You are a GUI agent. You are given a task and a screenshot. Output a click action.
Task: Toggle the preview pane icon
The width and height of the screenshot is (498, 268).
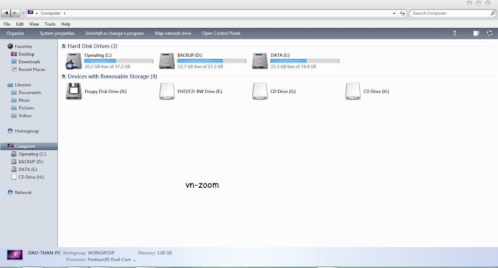pyautogui.click(x=476, y=33)
